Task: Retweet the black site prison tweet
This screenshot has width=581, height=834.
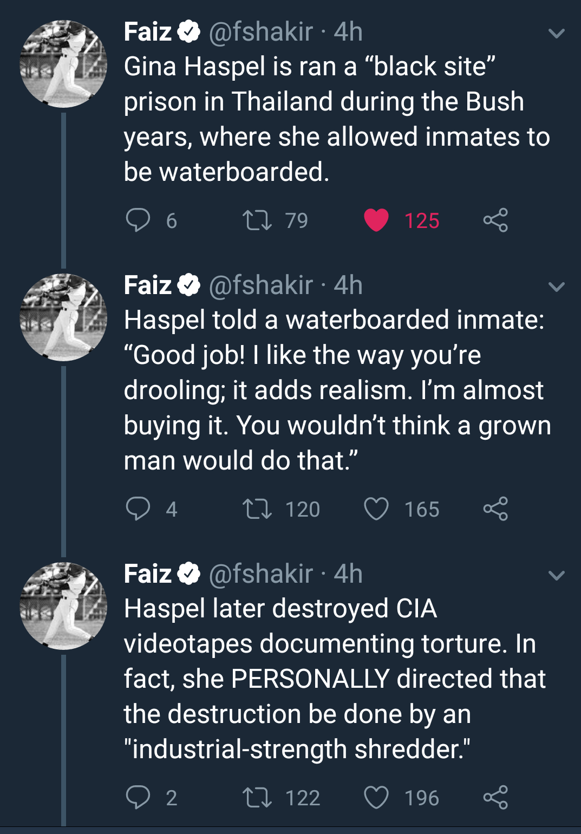Action: (257, 220)
